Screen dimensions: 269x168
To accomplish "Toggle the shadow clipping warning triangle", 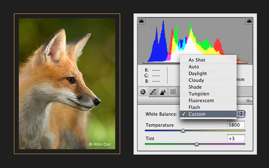I will [x=141, y=21].
